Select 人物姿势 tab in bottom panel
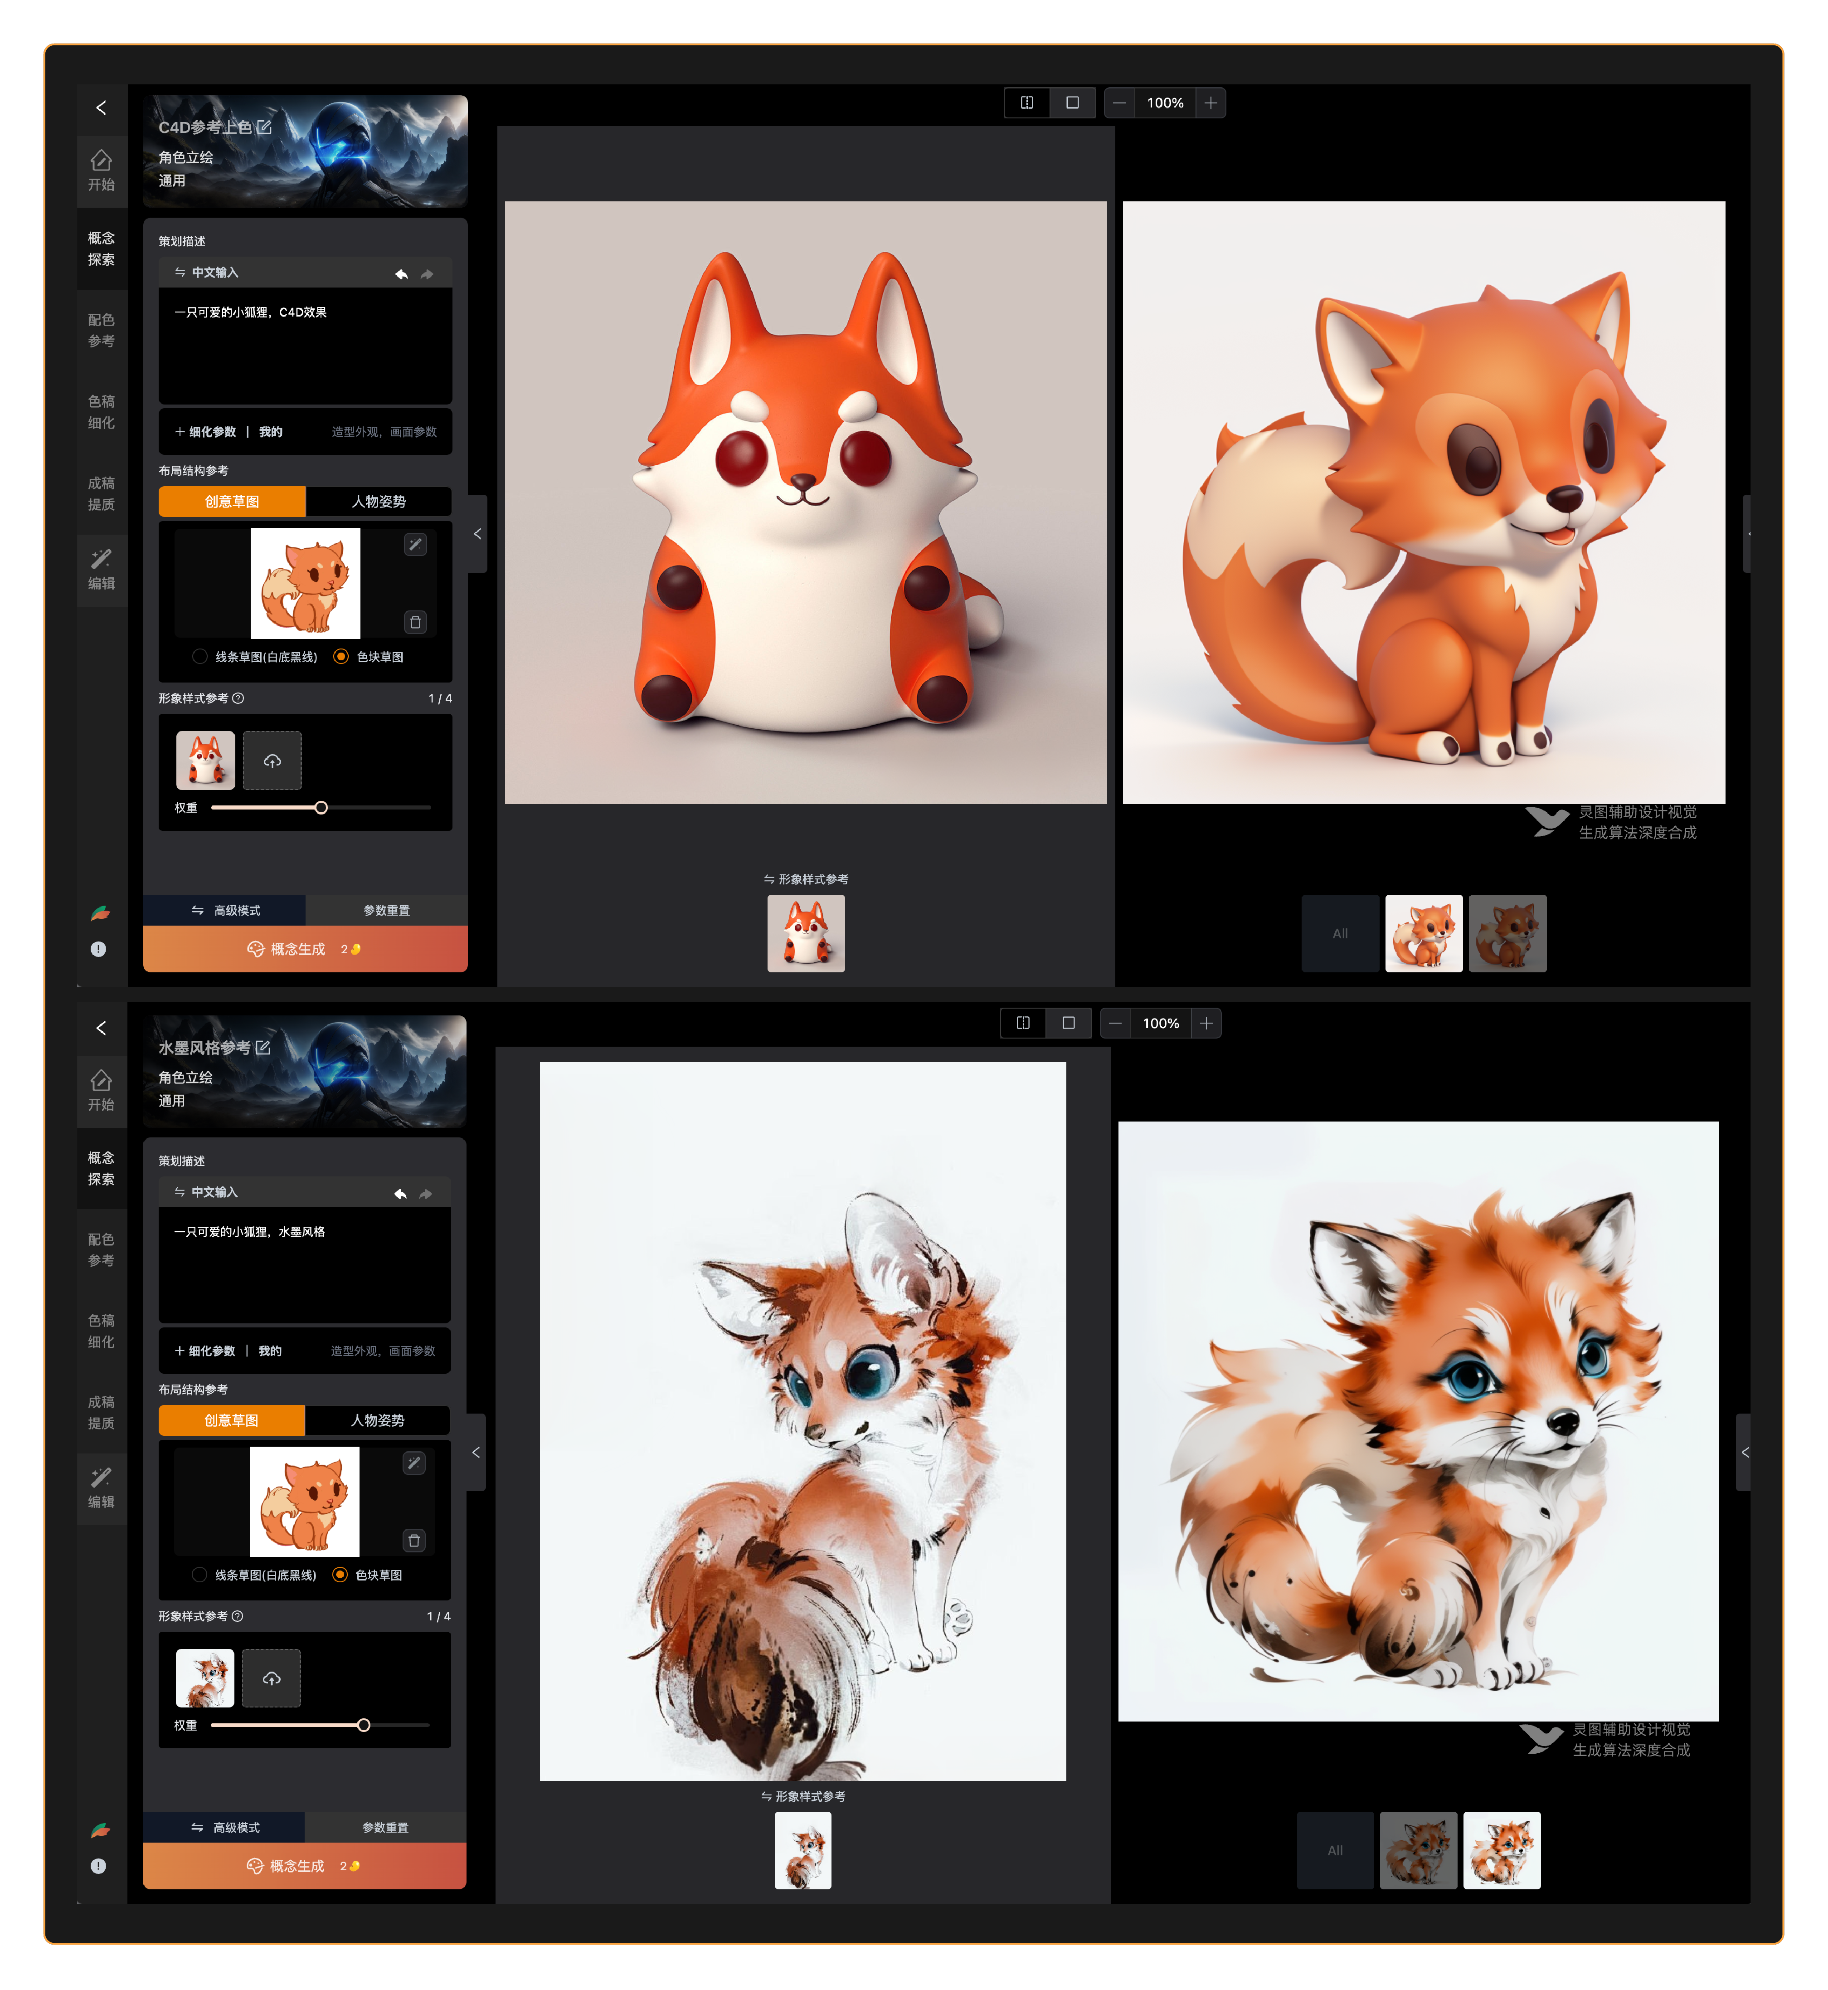1828x1990 pixels. pyautogui.click(x=378, y=1420)
